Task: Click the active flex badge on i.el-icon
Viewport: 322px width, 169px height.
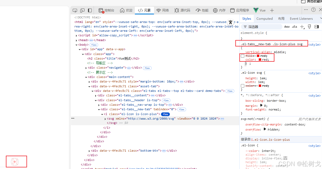Action: (x=166, y=114)
